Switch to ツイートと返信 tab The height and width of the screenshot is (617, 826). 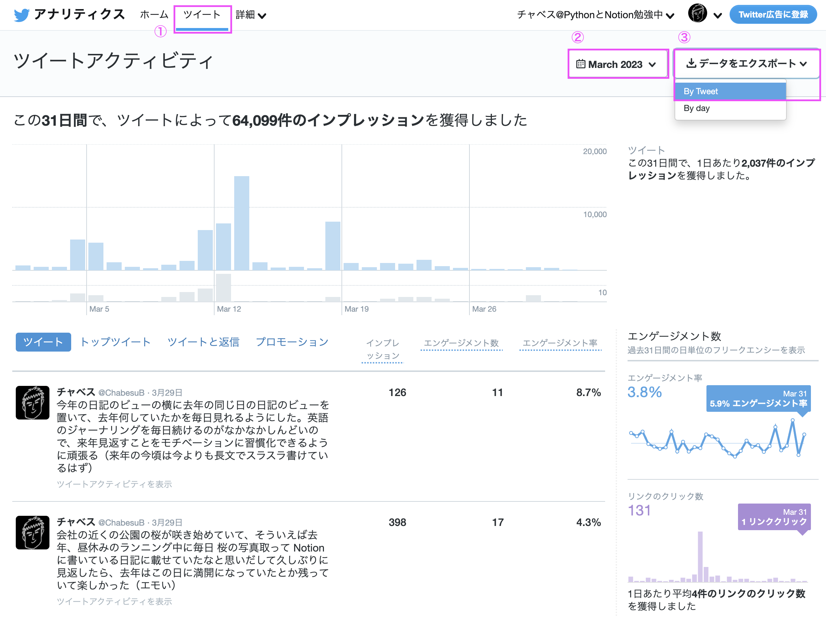pos(203,342)
